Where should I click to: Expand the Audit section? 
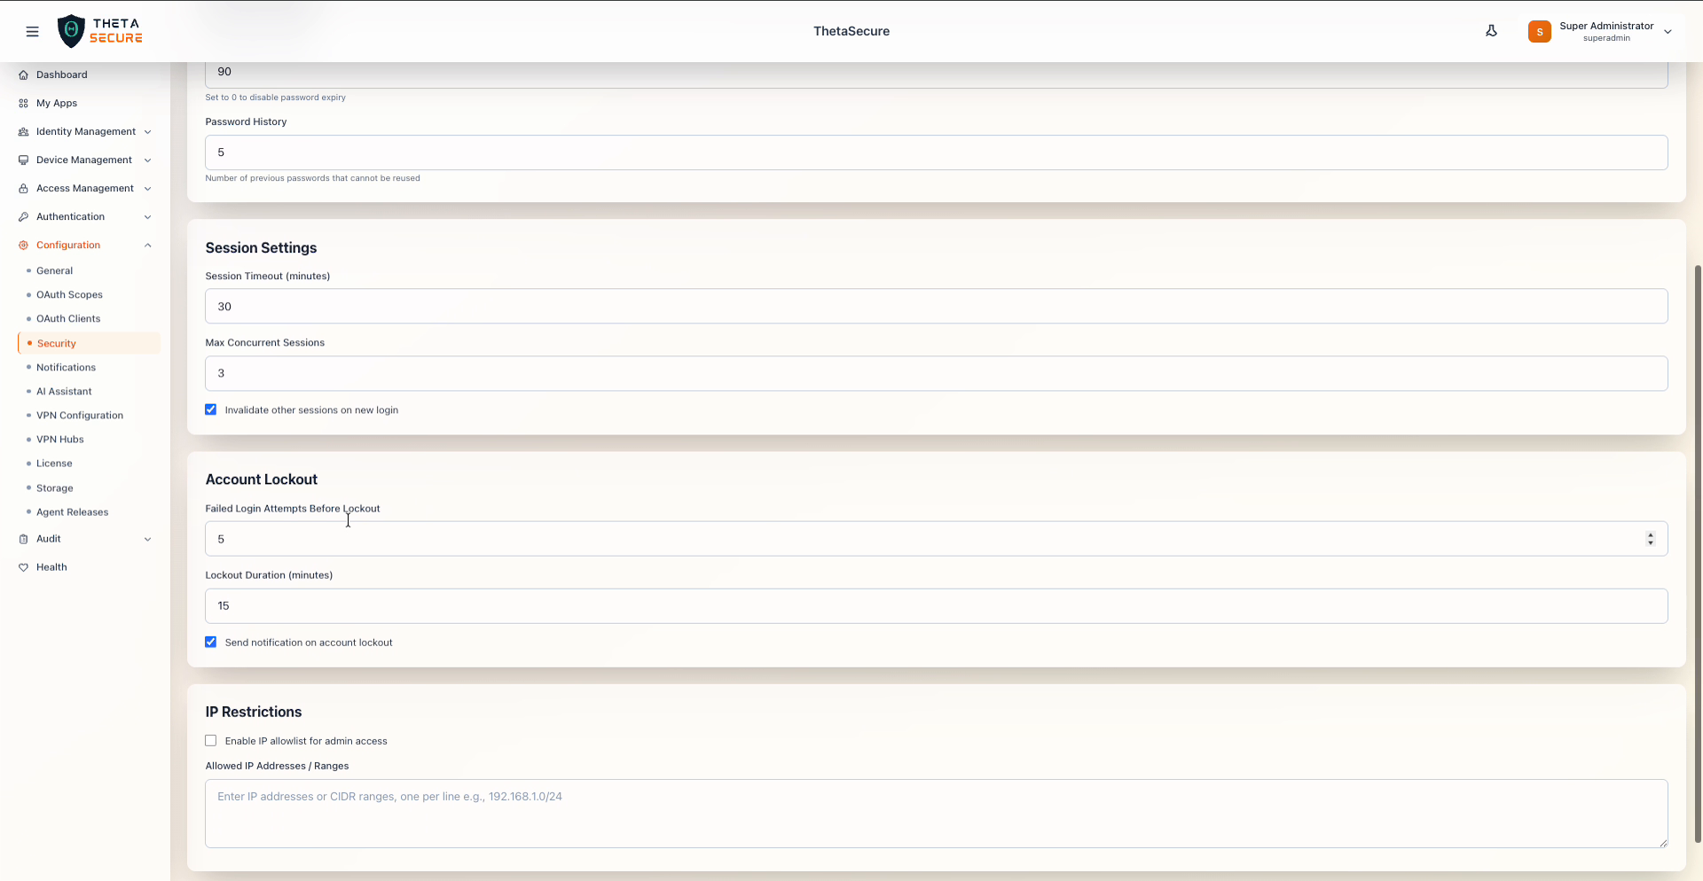coord(147,539)
